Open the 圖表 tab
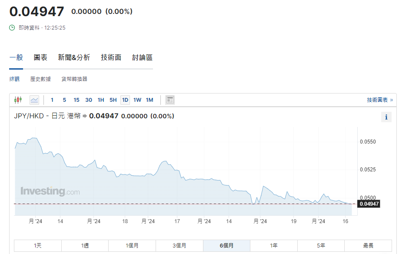The height and width of the screenshot is (254, 399). coord(40,57)
